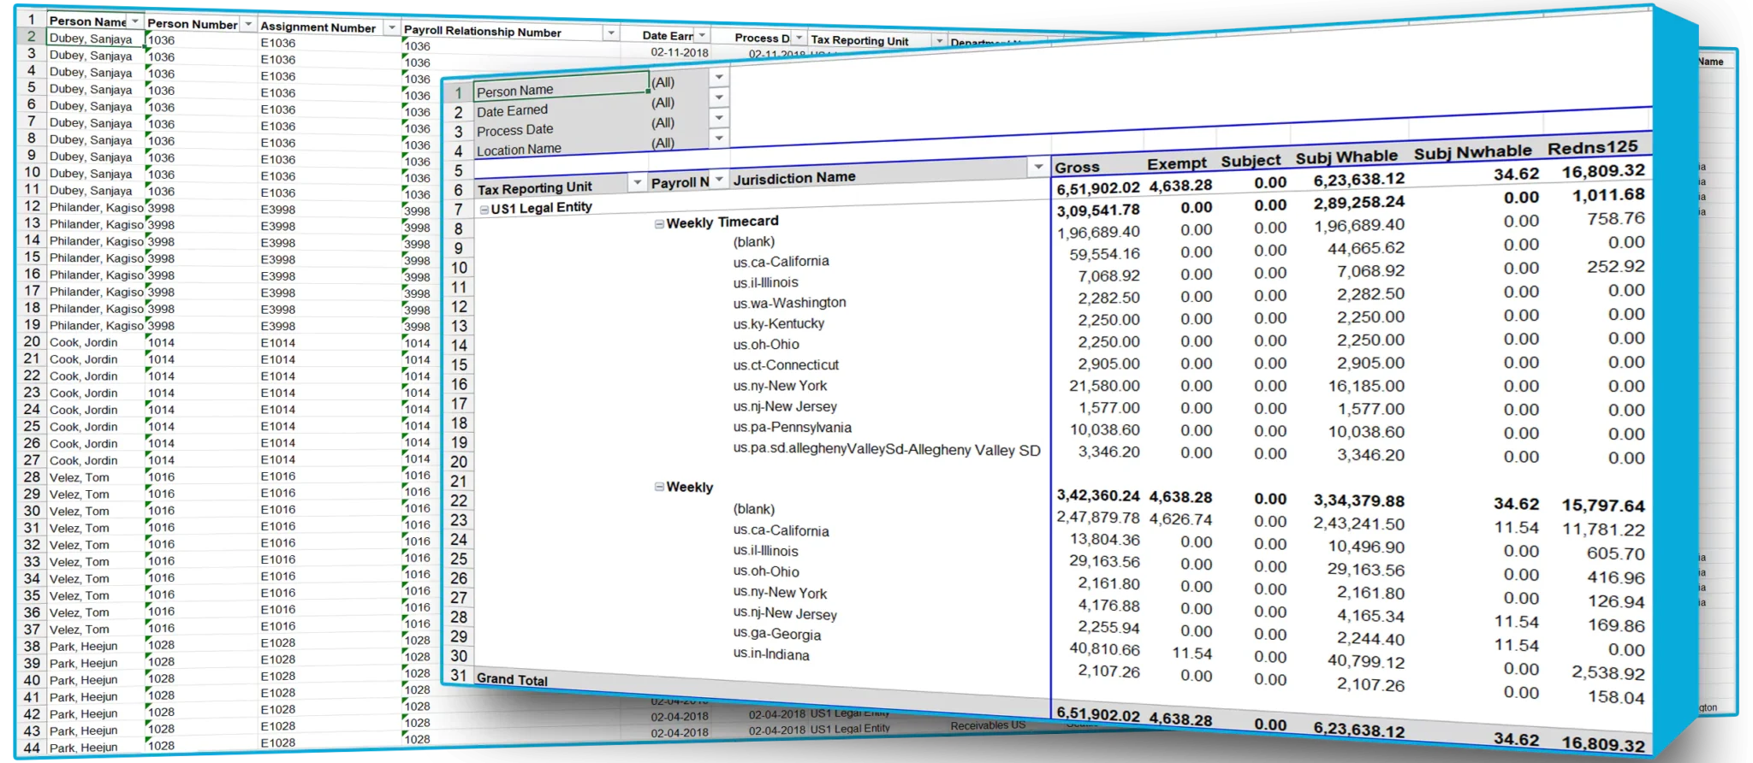Collapse the US1 Legal Entity group

[x=484, y=210]
